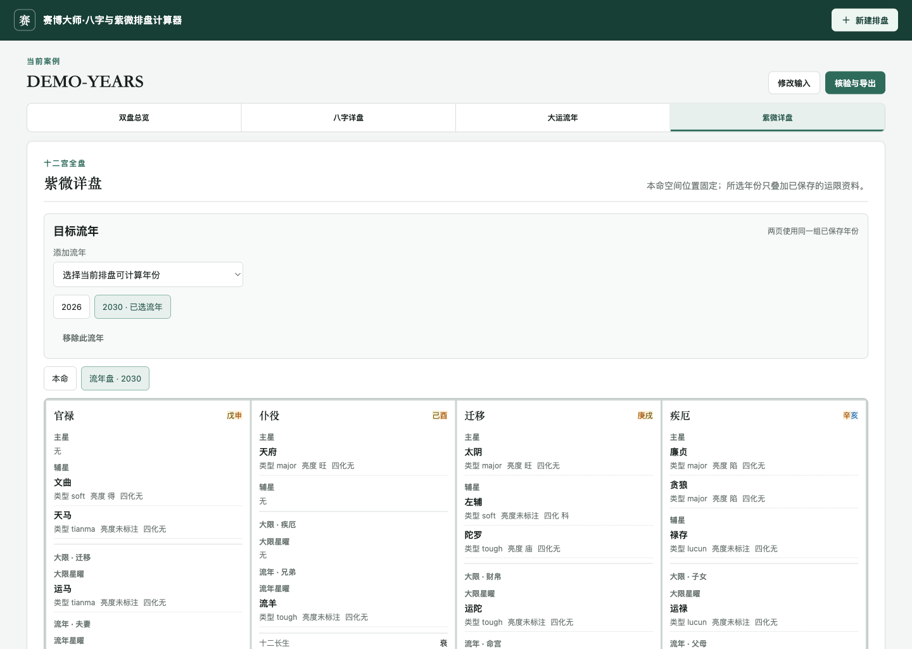Image resolution: width=912 pixels, height=649 pixels.
Task: Click the 流羊 yearly star
Action: click(268, 603)
